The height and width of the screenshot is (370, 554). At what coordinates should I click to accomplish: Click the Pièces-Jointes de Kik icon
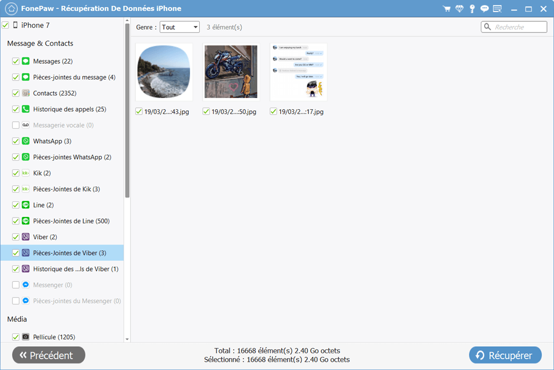tap(25, 189)
